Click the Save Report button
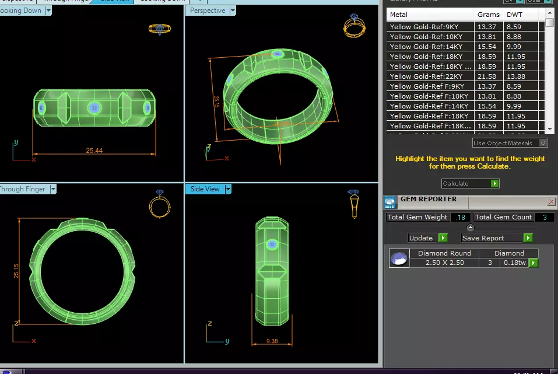The width and height of the screenshot is (558, 374). tap(496, 238)
